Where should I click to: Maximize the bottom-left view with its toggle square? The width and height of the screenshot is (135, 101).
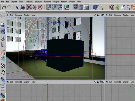pyautogui.click(x=103, y=82)
